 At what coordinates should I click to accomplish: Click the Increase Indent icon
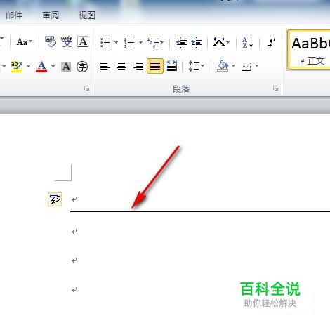click(197, 43)
